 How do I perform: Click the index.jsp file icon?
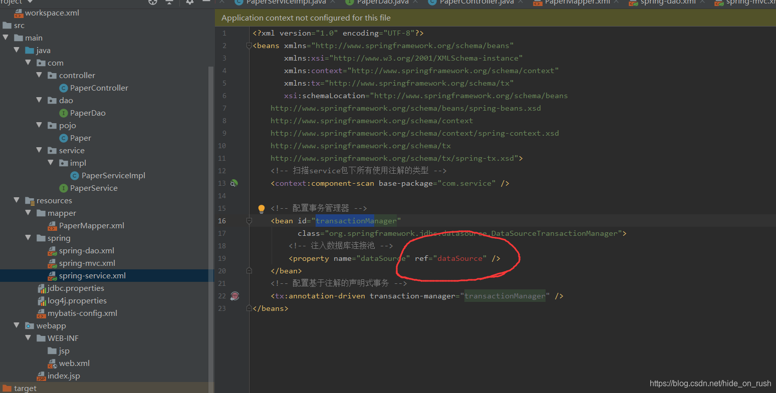(x=42, y=376)
